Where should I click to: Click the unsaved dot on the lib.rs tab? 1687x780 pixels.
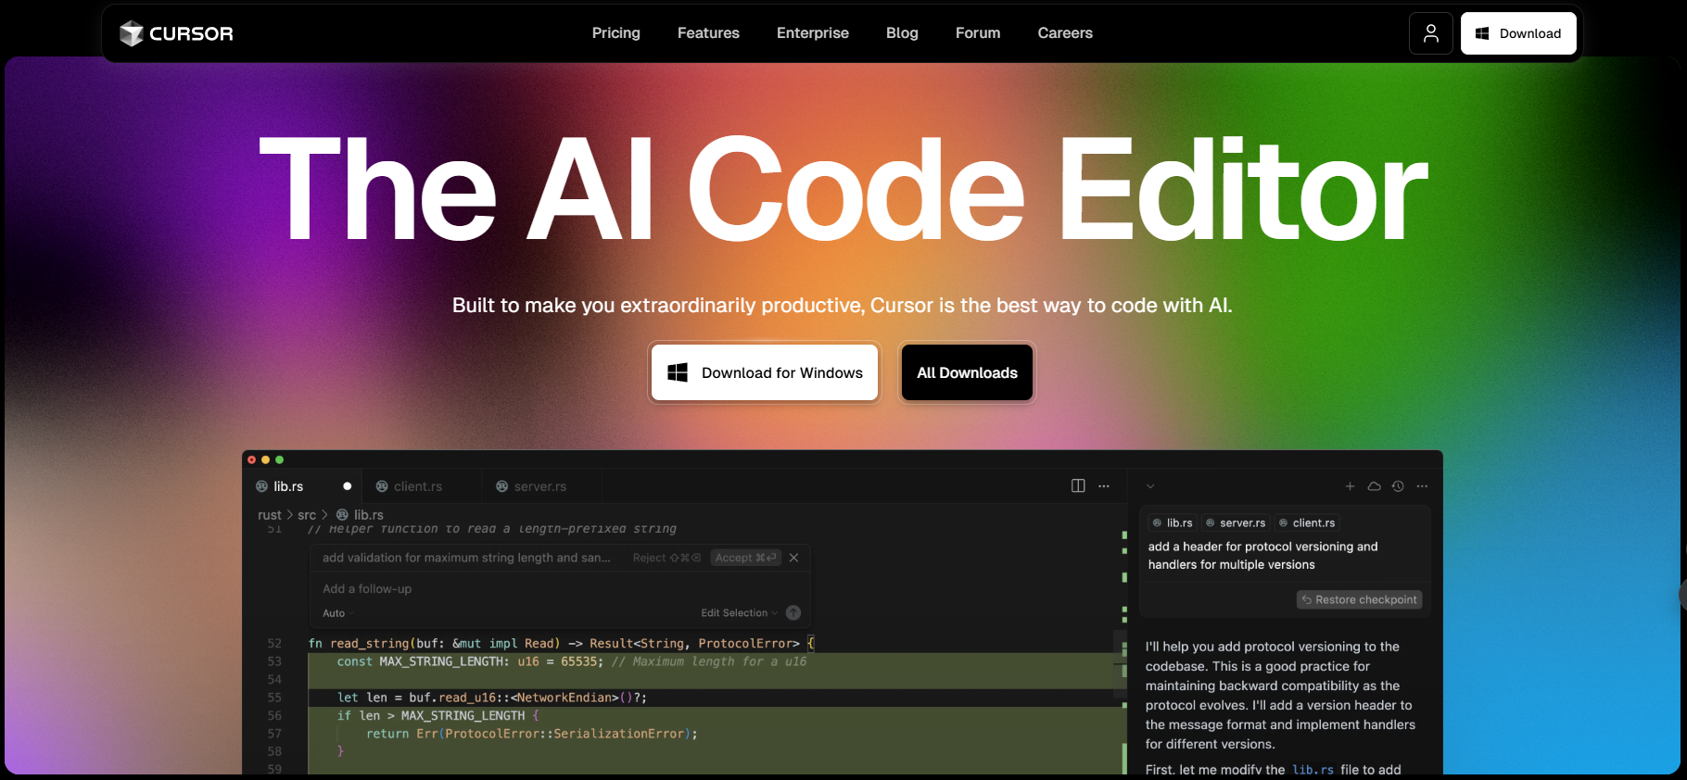[348, 486]
